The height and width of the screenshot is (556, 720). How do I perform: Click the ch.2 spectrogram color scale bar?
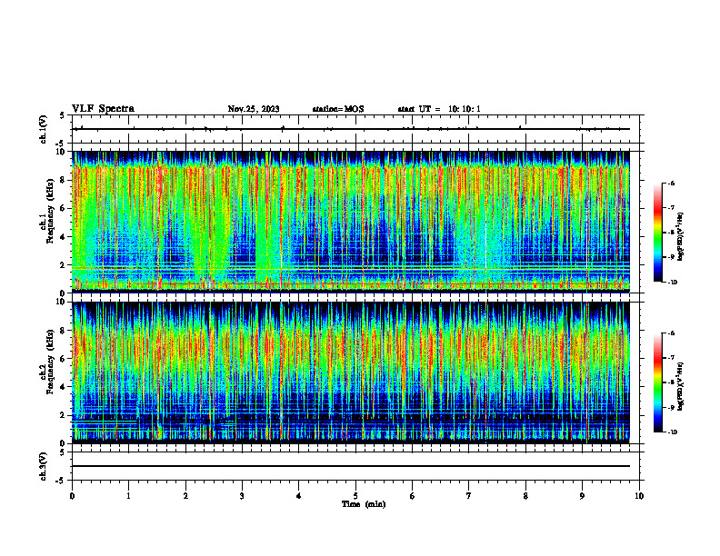pos(657,382)
